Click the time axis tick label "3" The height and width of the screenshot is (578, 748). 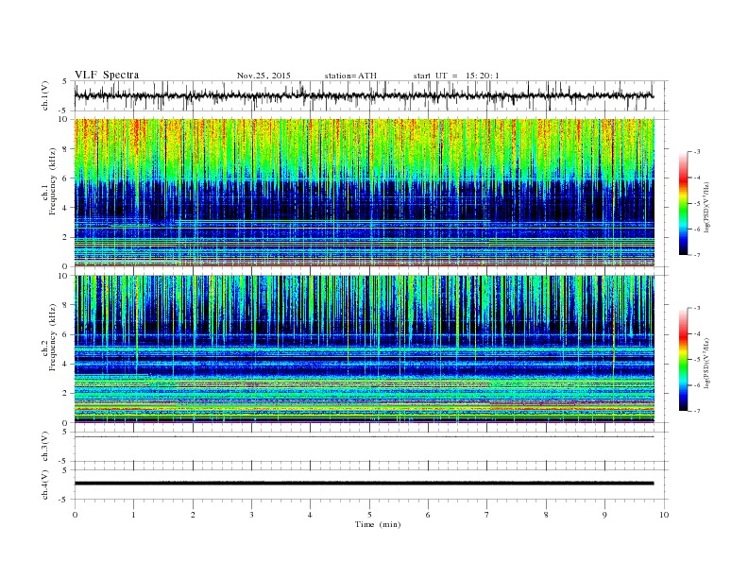(x=251, y=515)
